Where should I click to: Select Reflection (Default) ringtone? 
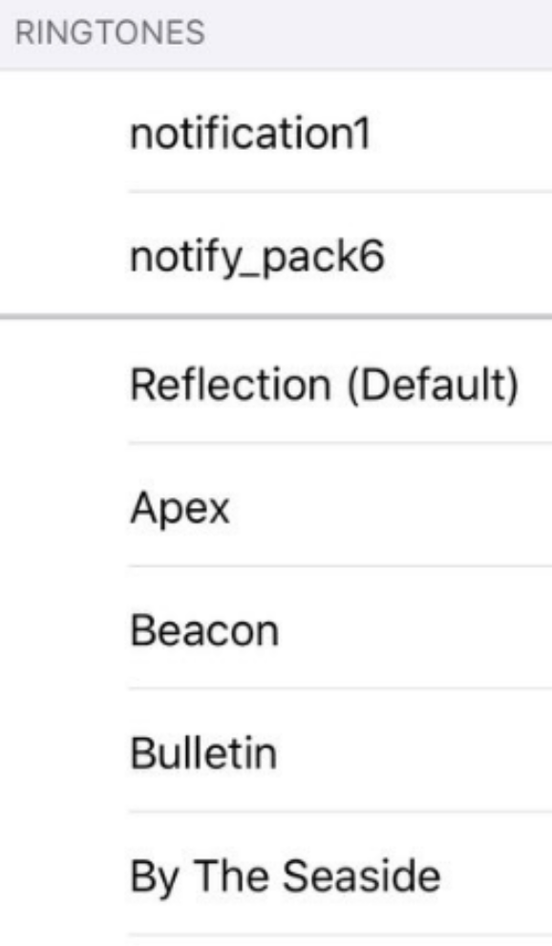tap(276, 383)
